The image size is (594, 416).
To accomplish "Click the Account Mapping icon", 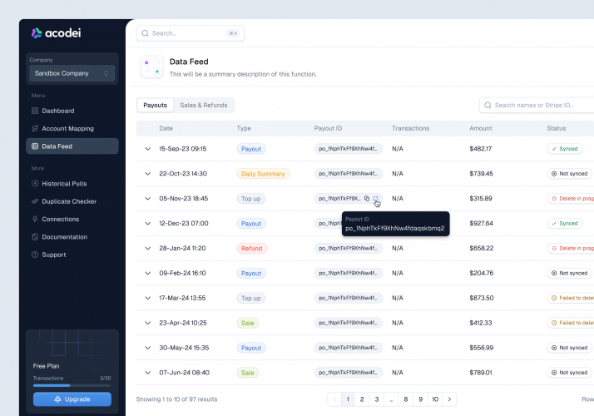I will coord(35,128).
